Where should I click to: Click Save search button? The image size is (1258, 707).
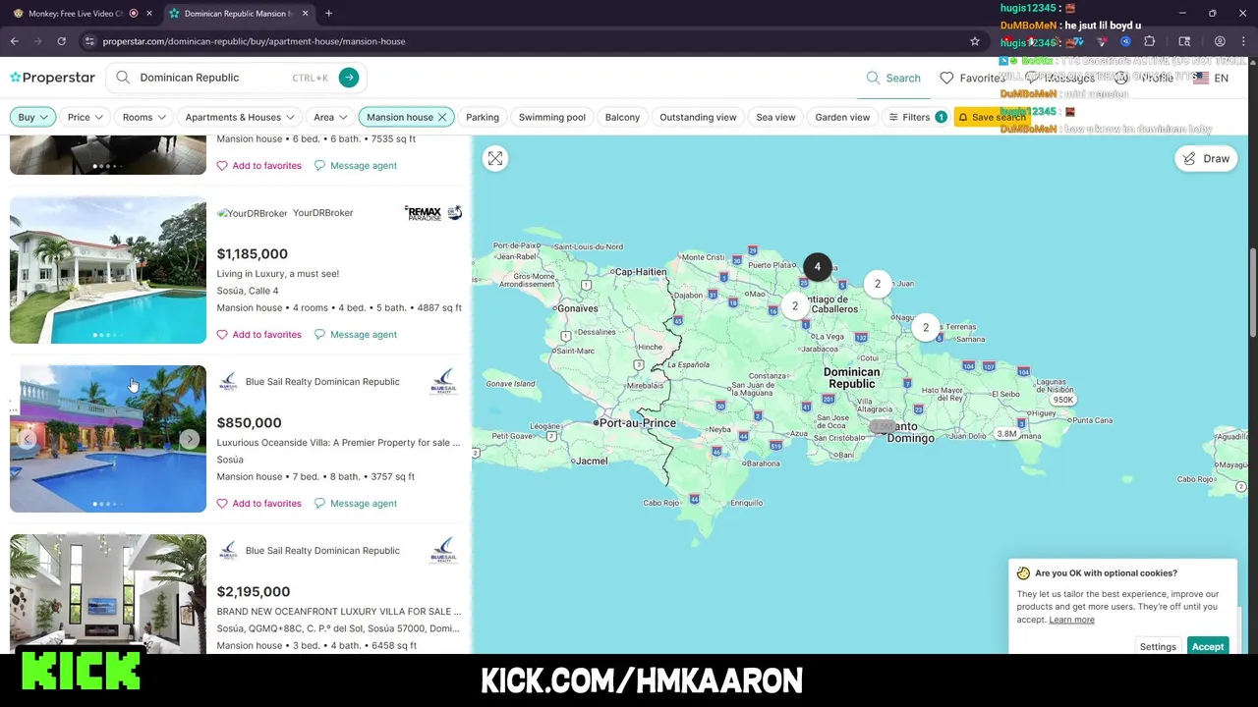coord(992,117)
